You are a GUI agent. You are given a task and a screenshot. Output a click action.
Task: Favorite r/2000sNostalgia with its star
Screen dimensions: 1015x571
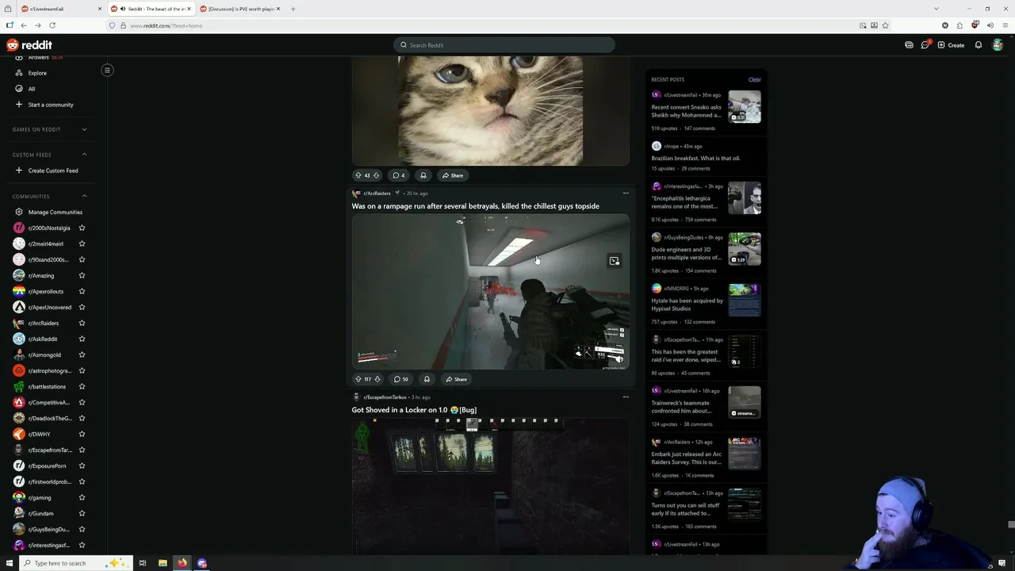click(x=82, y=228)
